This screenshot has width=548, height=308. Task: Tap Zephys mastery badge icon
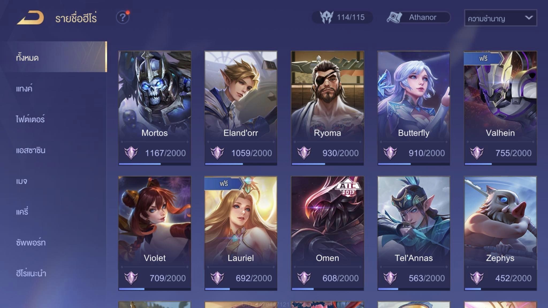[x=477, y=278]
